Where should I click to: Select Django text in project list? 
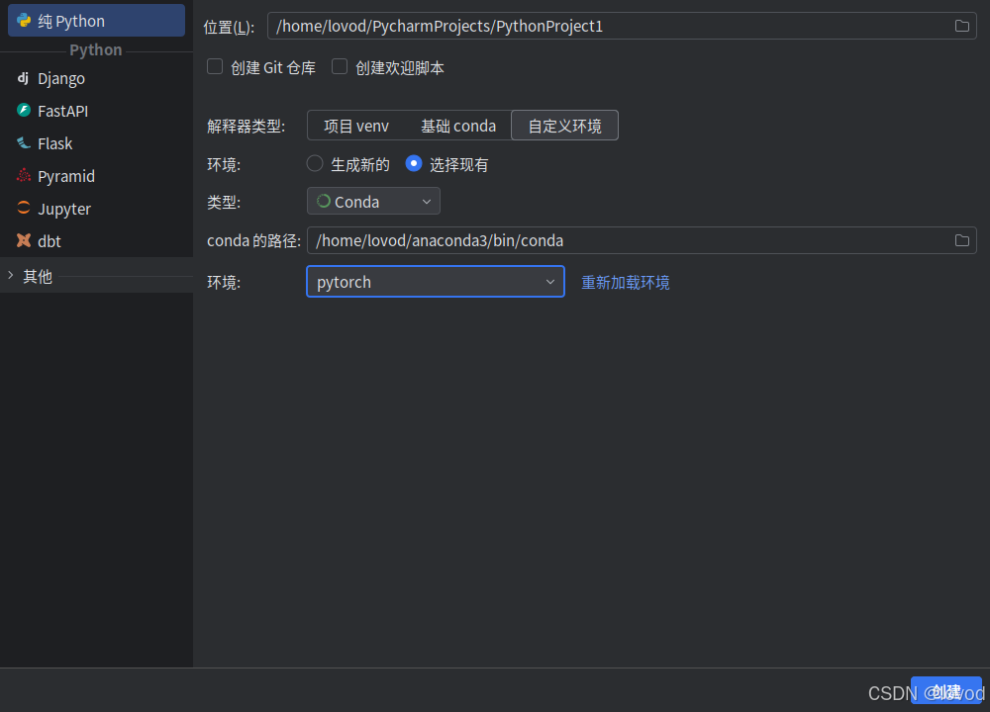[x=61, y=79]
